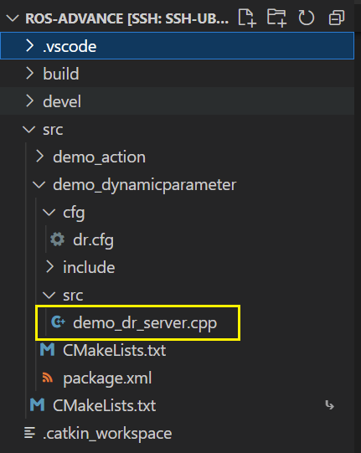The image size is (361, 453).
Task: Expand the include folder
Action: coord(177,267)
